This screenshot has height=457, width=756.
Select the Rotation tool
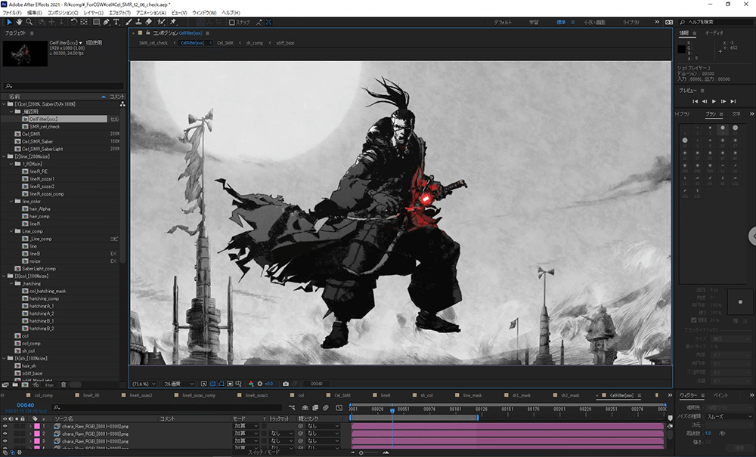pos(74,22)
